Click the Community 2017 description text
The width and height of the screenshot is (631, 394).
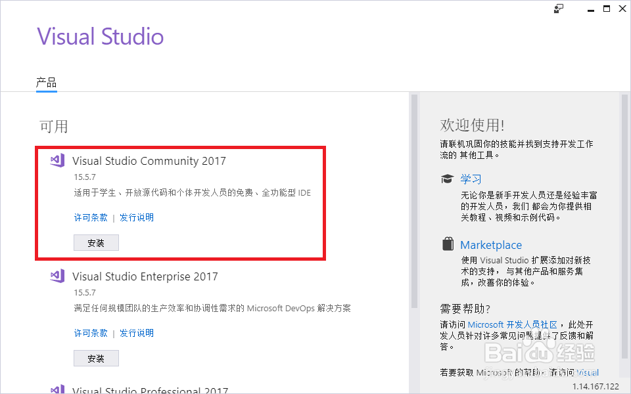(x=193, y=193)
